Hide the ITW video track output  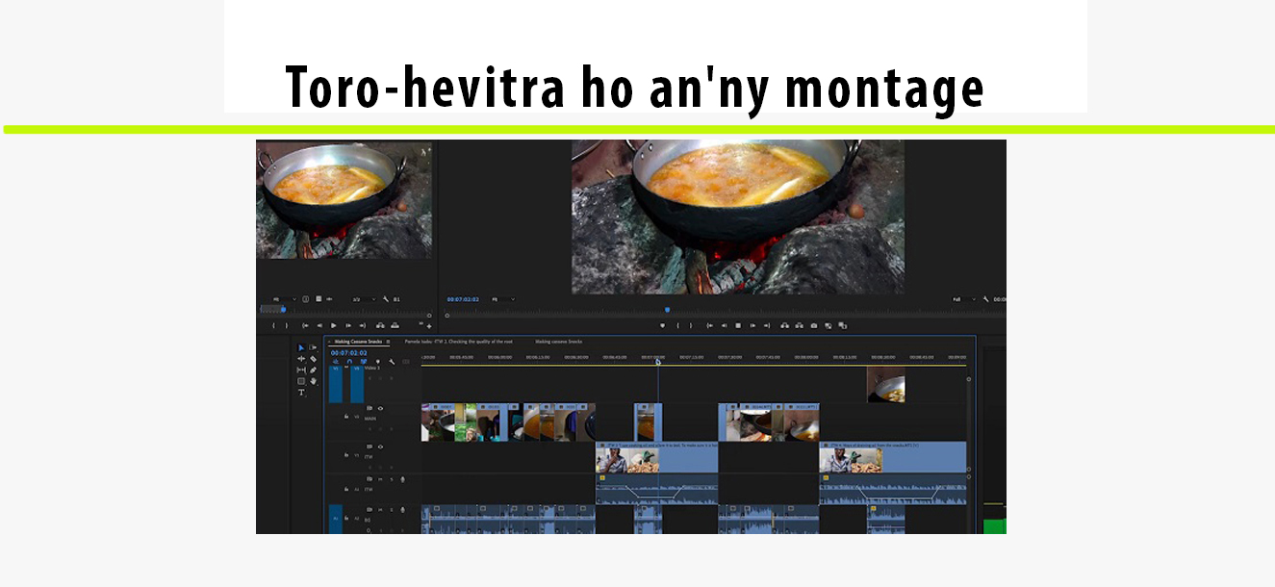(x=380, y=447)
